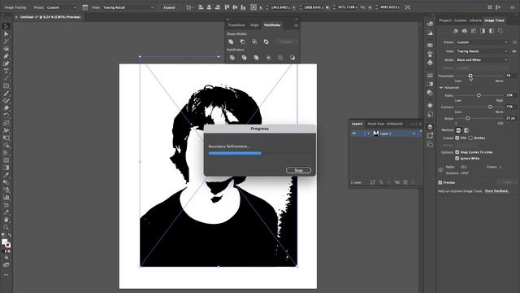
Task: Open Preset dropdown in Image Trace panel
Action: [x=482, y=42]
